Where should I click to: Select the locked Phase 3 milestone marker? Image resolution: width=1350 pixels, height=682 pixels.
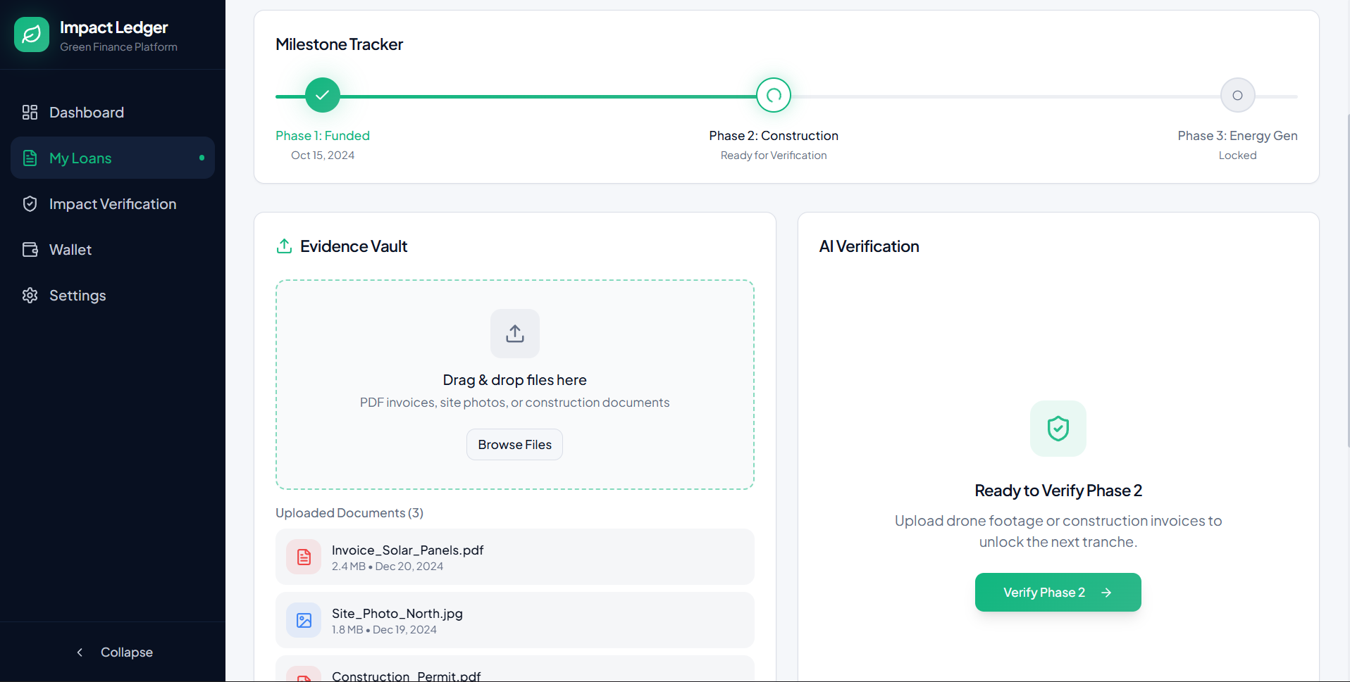tap(1238, 95)
